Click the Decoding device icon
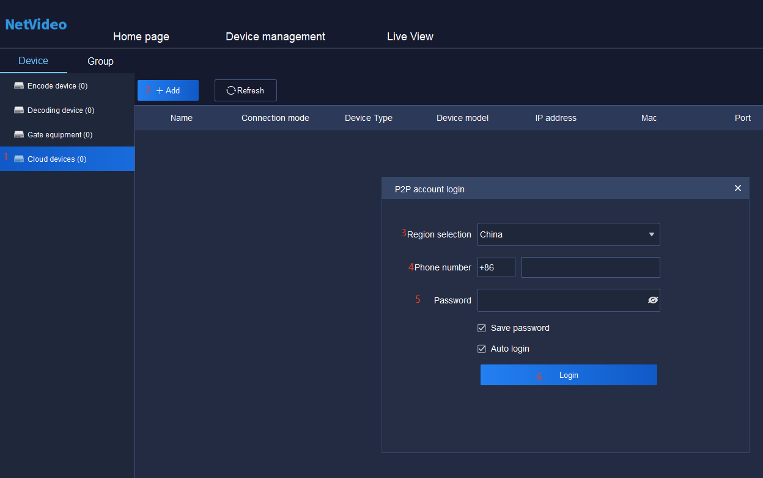 click(19, 110)
